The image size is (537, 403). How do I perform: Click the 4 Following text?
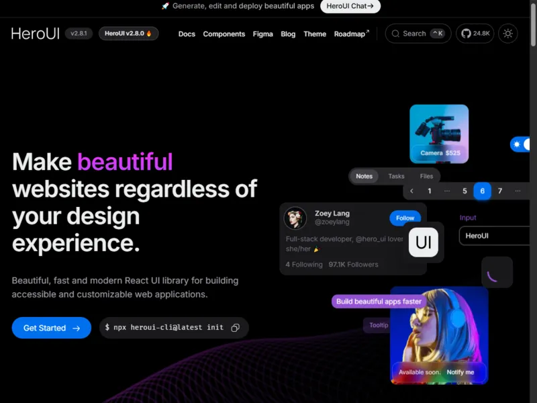pyautogui.click(x=304, y=265)
